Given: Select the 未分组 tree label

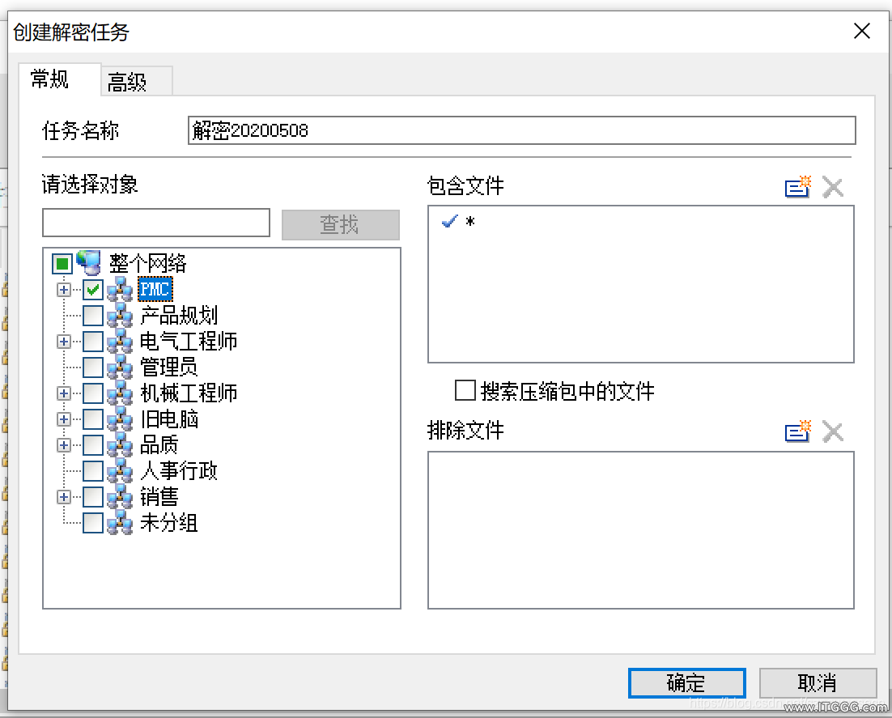Looking at the screenshot, I should click(169, 523).
